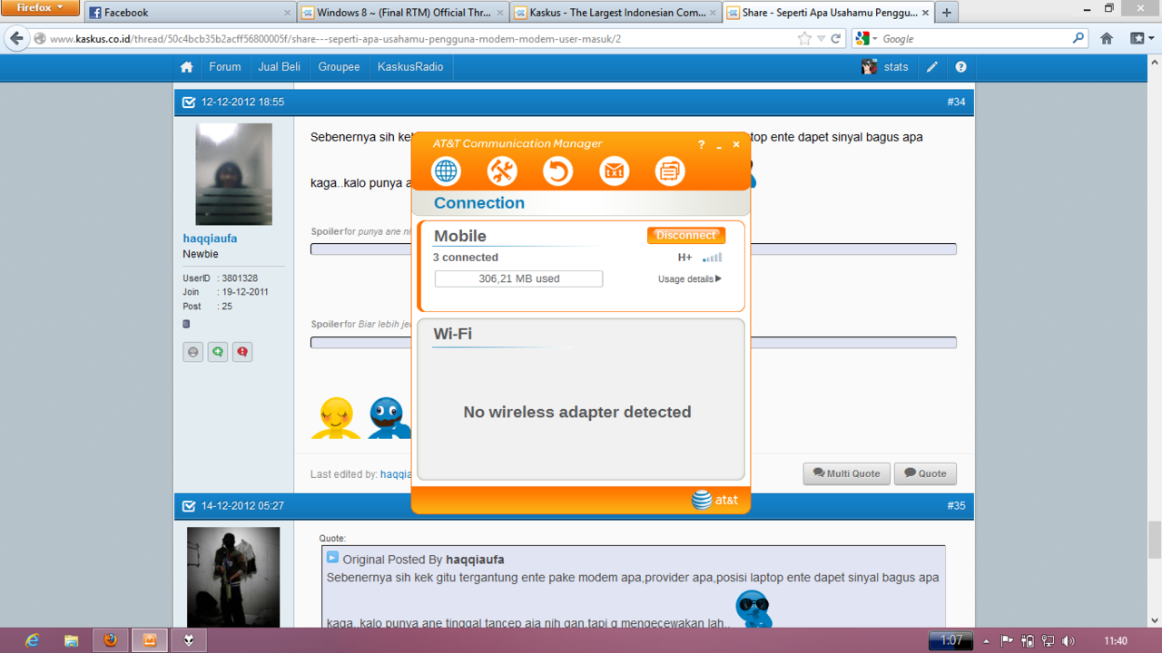Click the Firefox back arrow button
The width and height of the screenshot is (1162, 653).
pos(16,38)
